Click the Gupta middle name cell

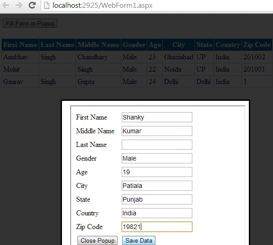point(98,82)
